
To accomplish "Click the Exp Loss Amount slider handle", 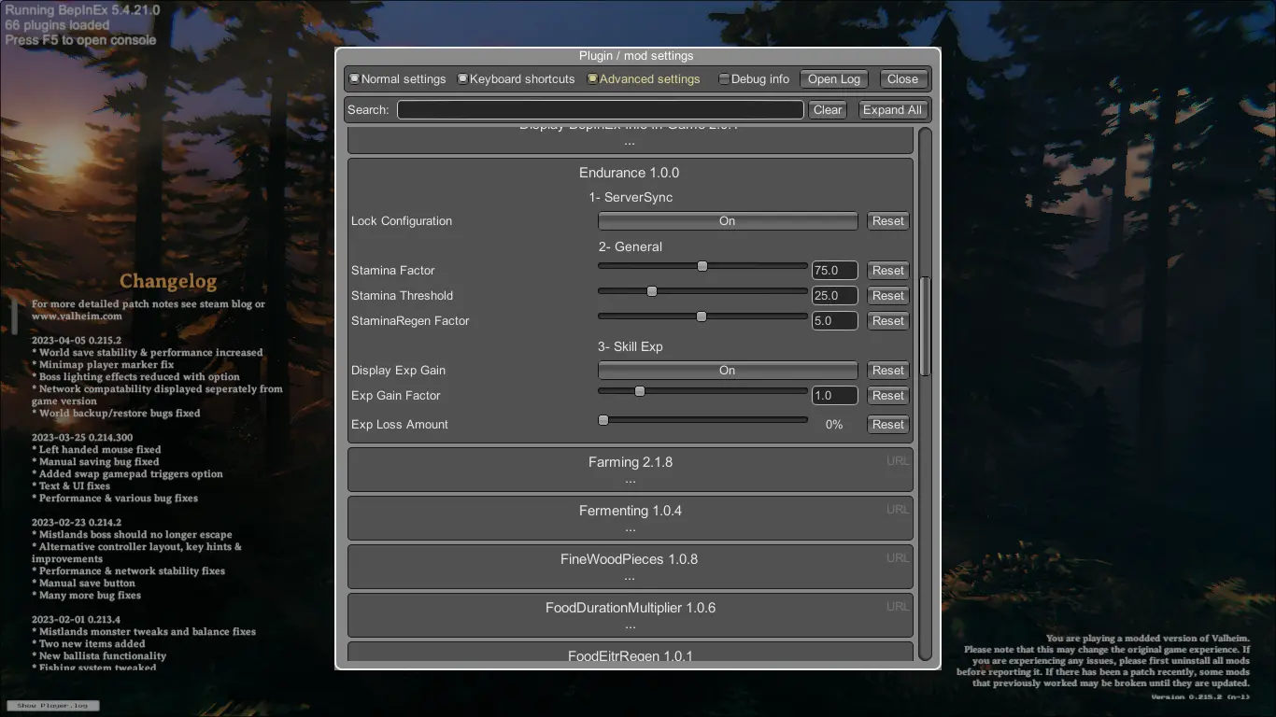I will (x=603, y=420).
